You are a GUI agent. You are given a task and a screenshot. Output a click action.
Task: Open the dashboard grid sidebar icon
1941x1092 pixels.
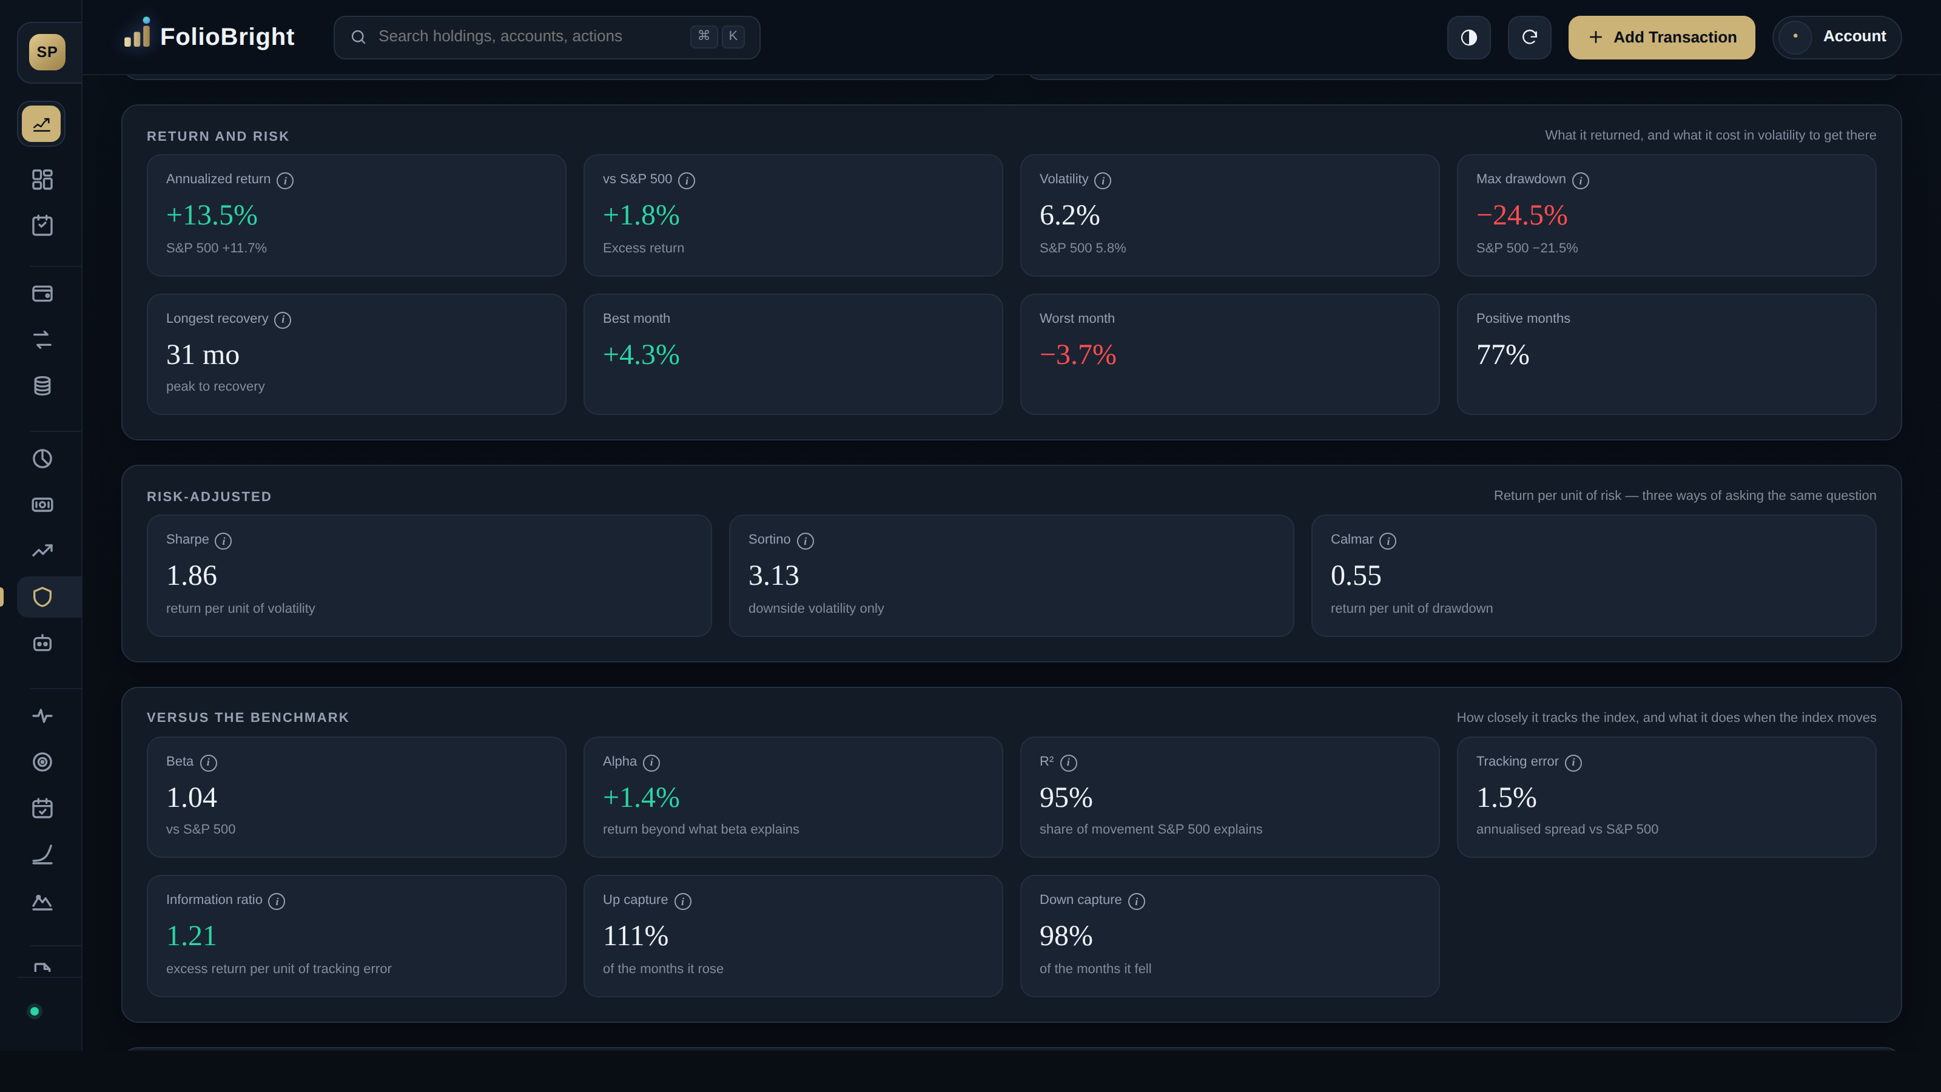point(42,180)
